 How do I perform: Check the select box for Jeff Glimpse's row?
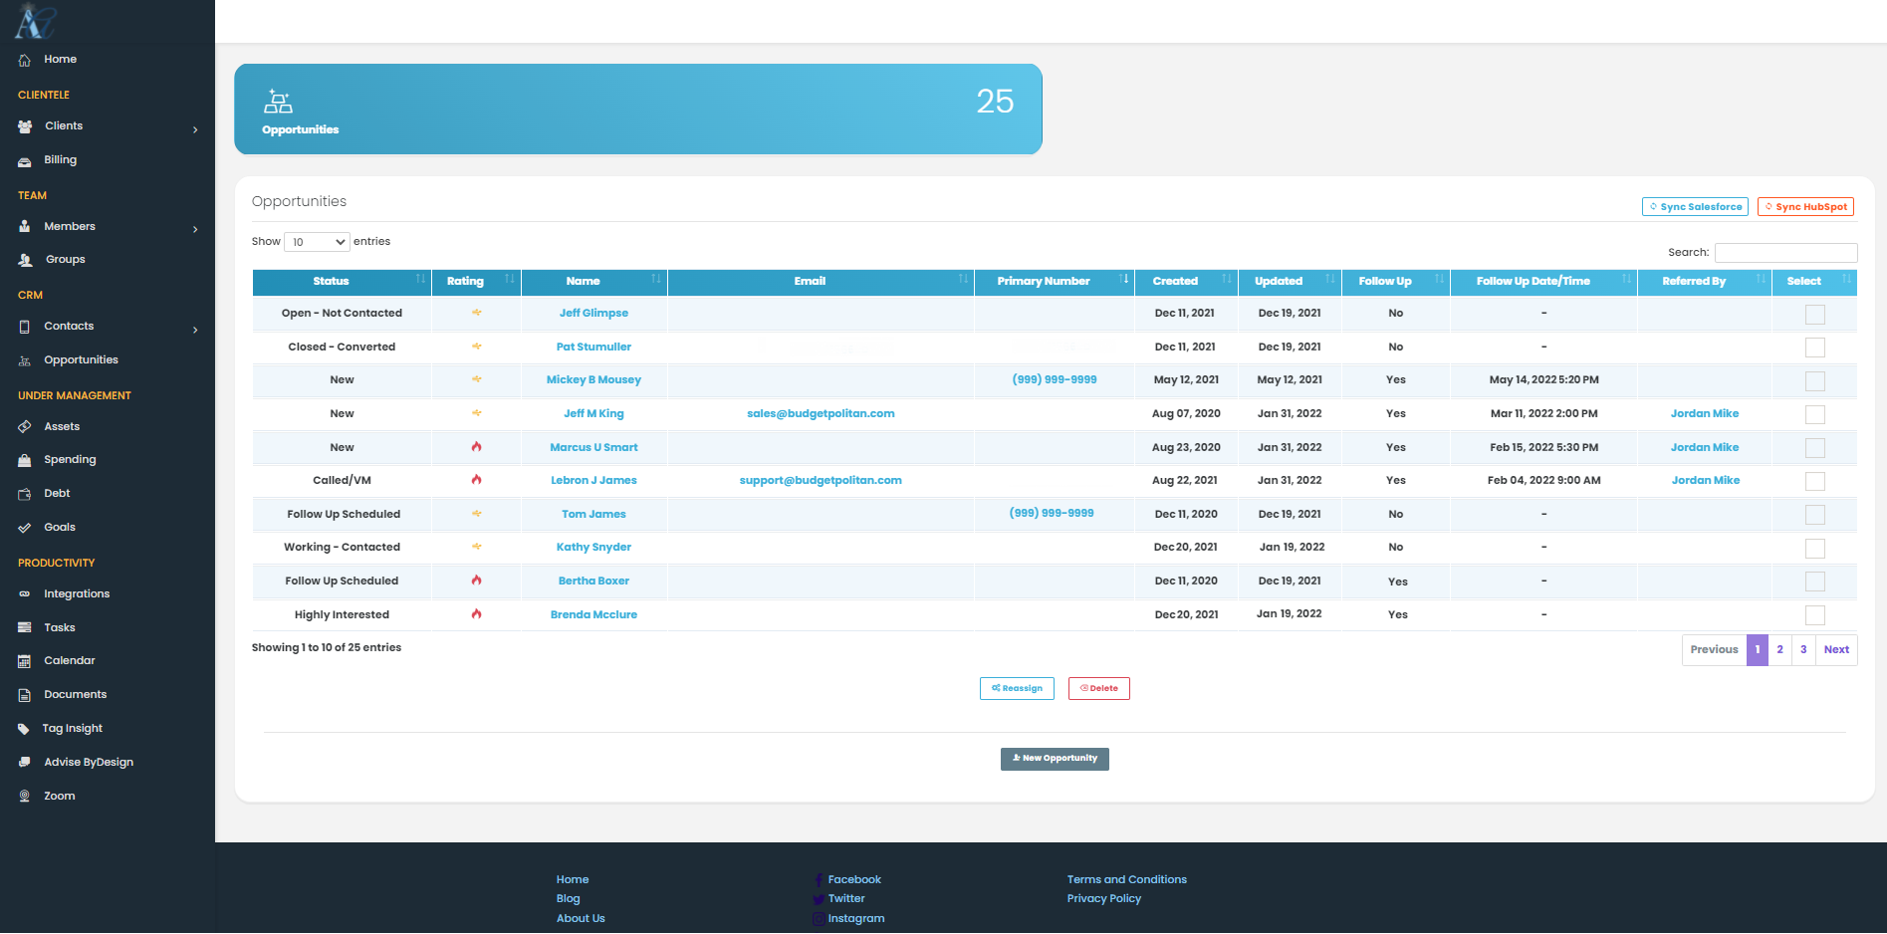(x=1814, y=314)
